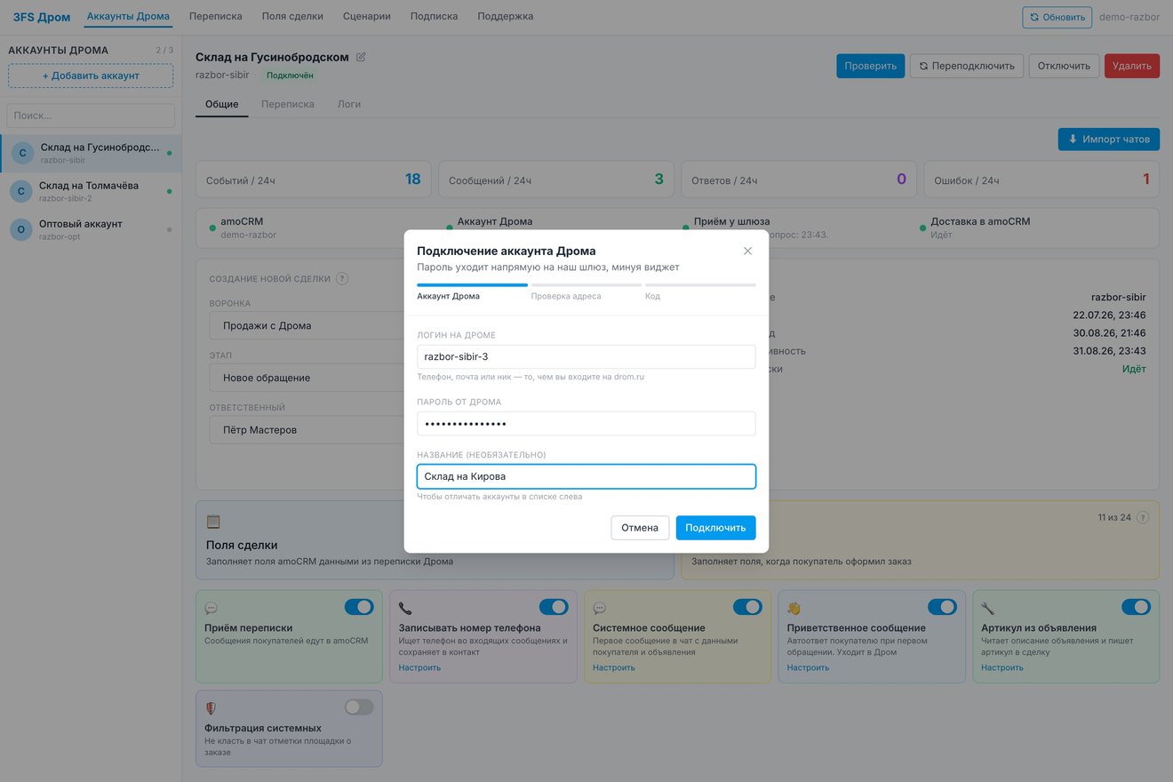1173x782 pixels.
Task: Open the Этап dropdown showing Новое обращение
Action: click(307, 378)
